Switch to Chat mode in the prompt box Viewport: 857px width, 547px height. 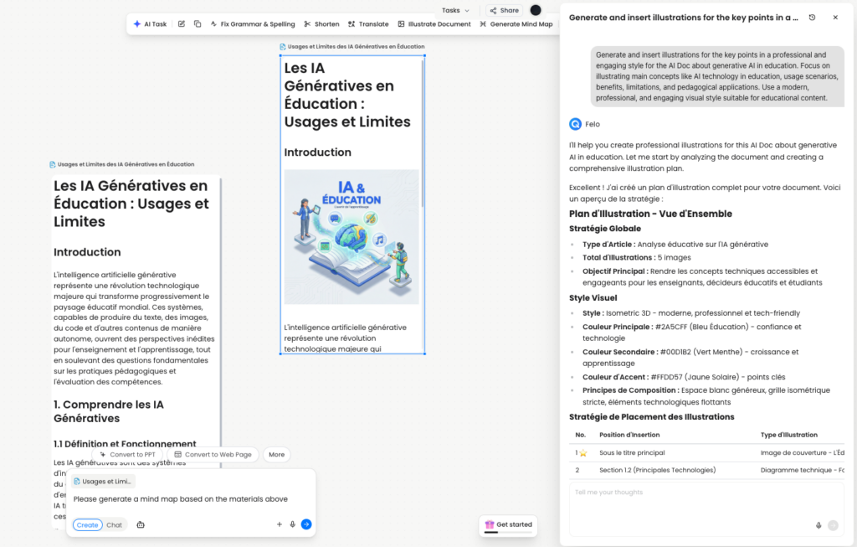click(x=114, y=524)
